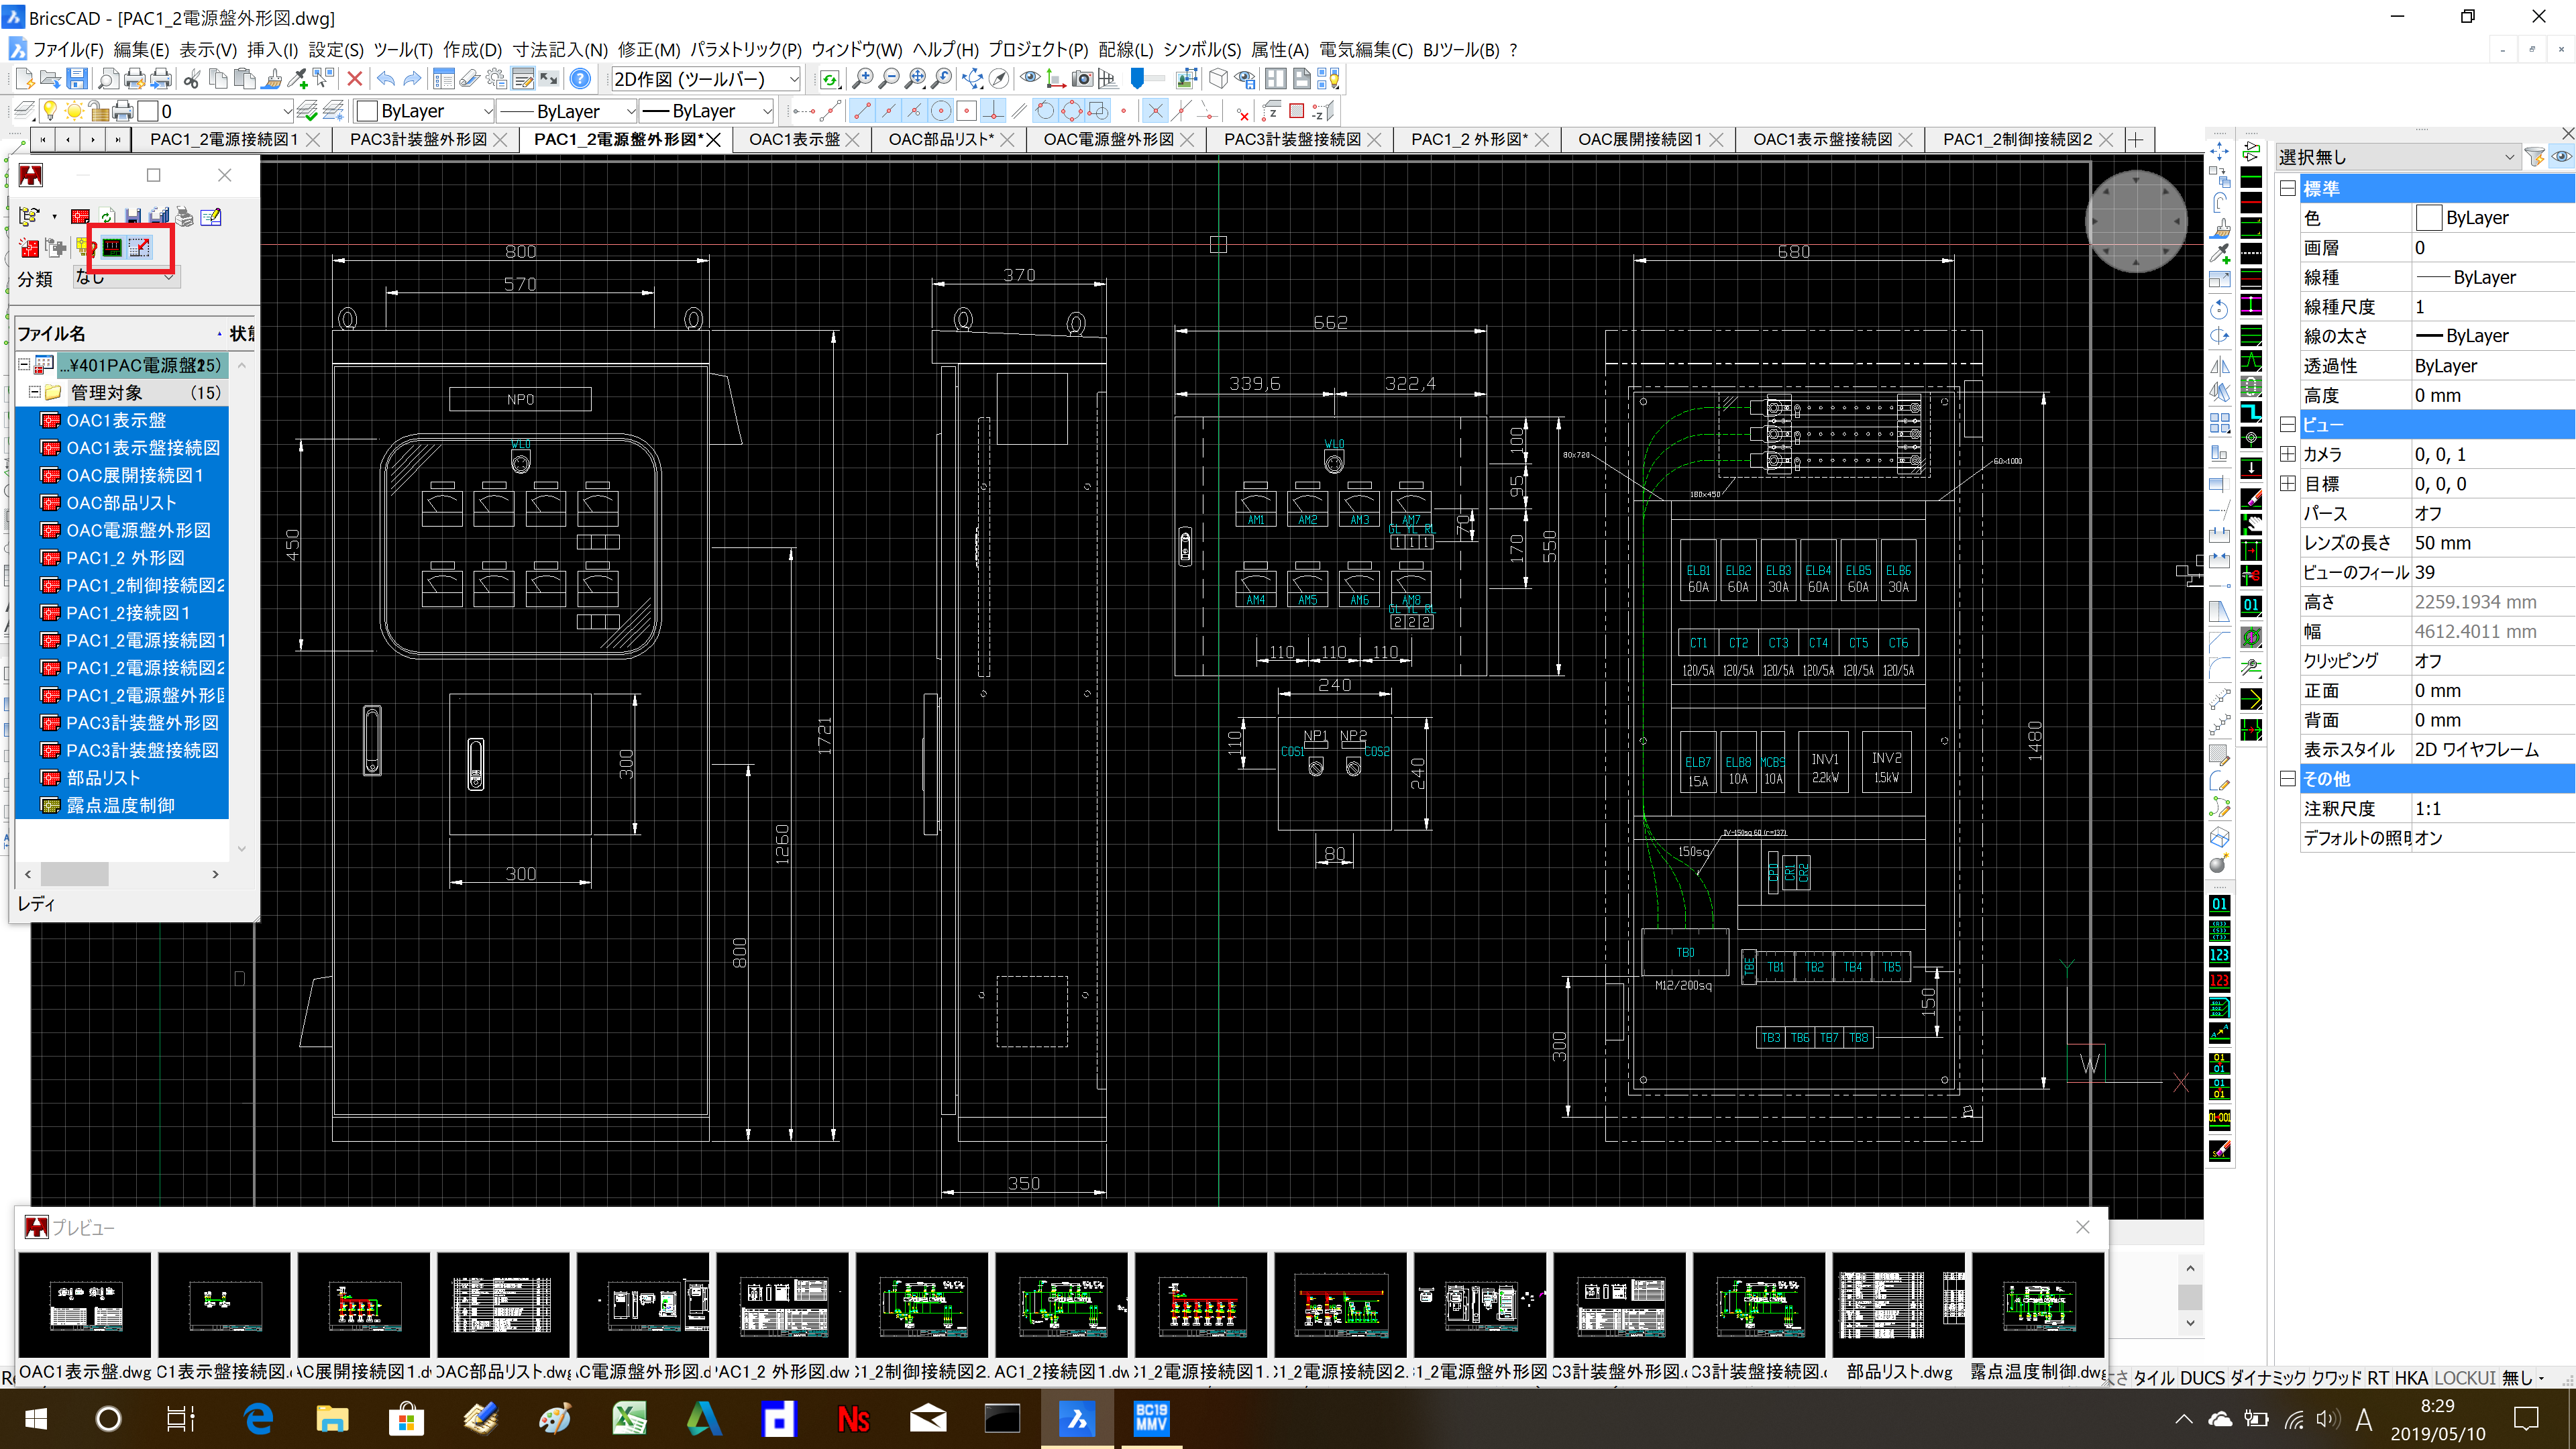Viewport: 2576px width, 1449px height.
Task: Open the 部品リスト.dwg preview thumbnail
Action: click(1898, 1305)
